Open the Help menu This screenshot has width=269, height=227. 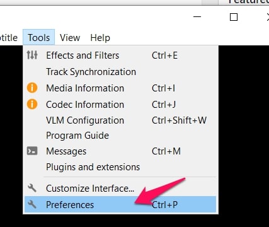coord(100,38)
